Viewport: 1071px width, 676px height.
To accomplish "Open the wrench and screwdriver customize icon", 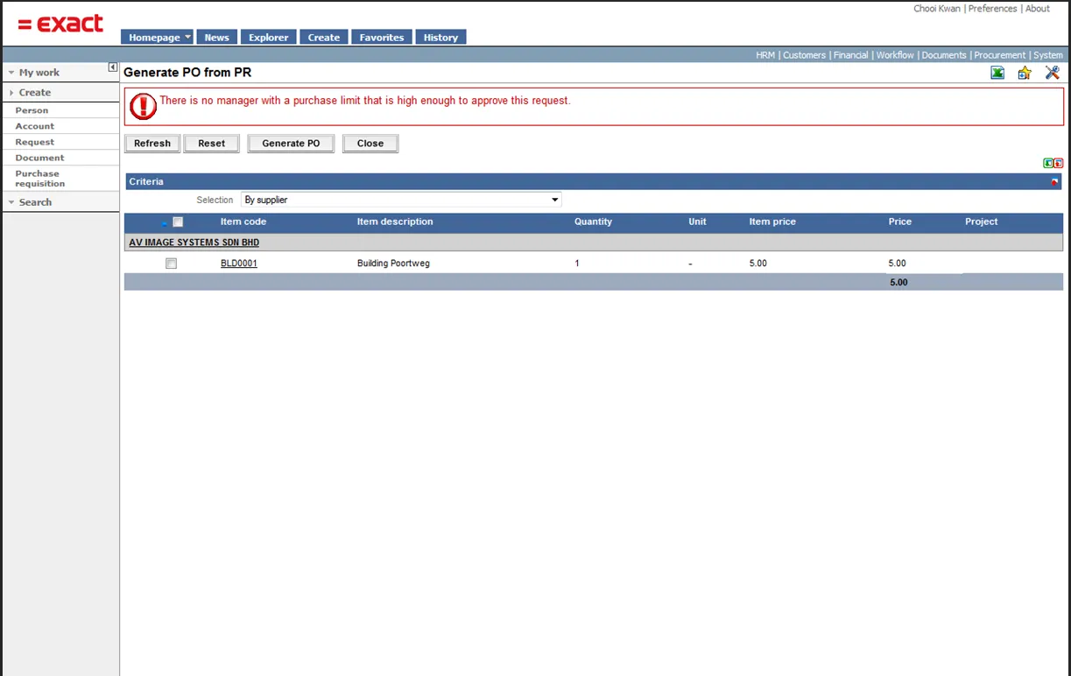I will click(1053, 74).
